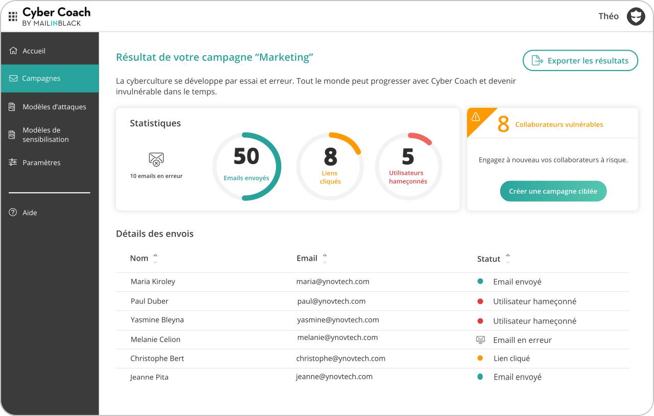Click the green status dot for Jeanne Pita
Screen dimensions: 654x416
coord(480,377)
